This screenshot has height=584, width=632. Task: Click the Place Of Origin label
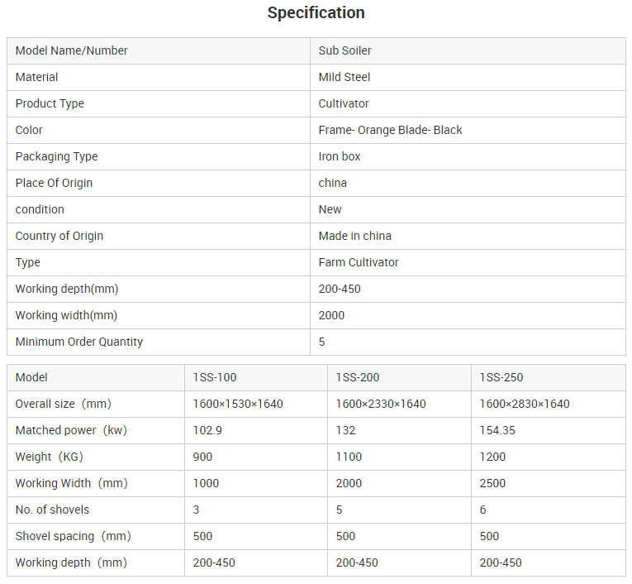(x=54, y=183)
